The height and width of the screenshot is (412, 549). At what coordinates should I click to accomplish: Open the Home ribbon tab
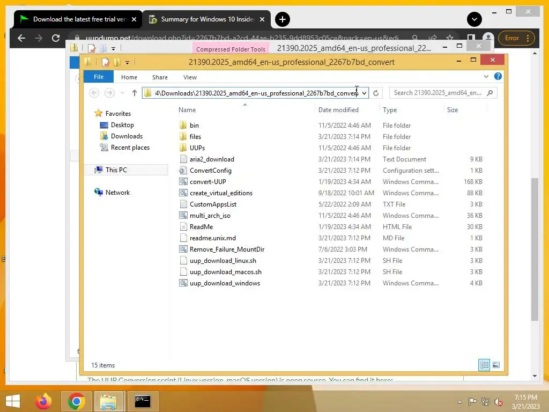[129, 77]
